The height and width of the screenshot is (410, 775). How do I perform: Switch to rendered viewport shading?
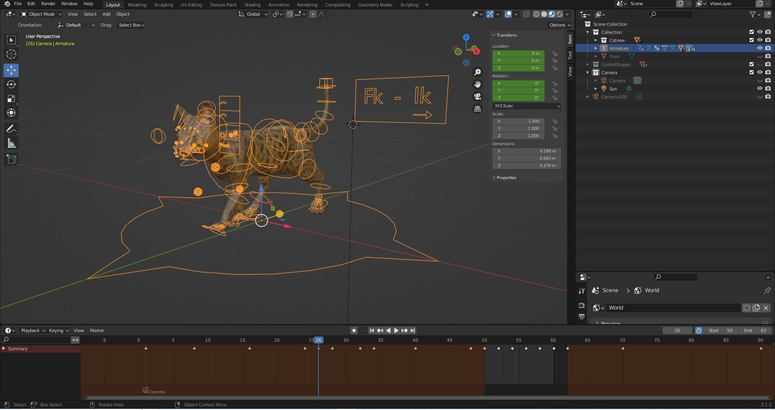click(x=559, y=14)
